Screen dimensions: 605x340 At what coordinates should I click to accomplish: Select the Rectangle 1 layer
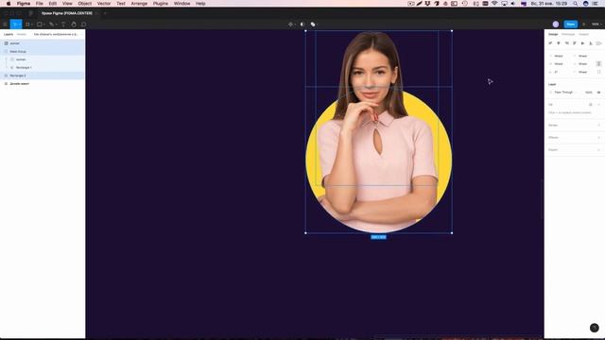click(43, 67)
